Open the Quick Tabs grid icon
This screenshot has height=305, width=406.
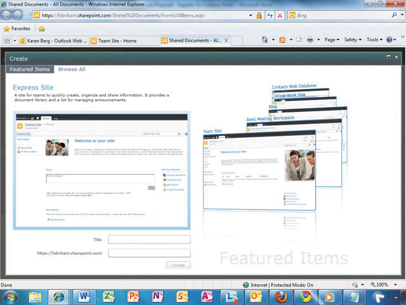tap(7, 41)
